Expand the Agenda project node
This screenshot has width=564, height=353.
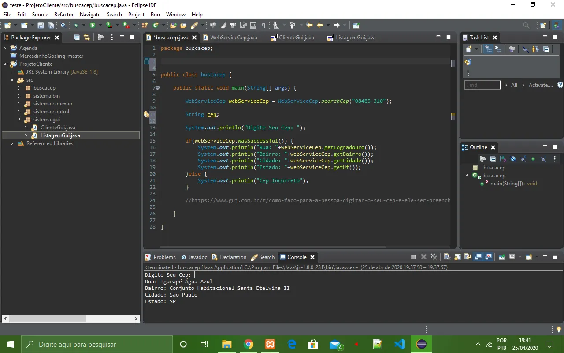coord(5,48)
